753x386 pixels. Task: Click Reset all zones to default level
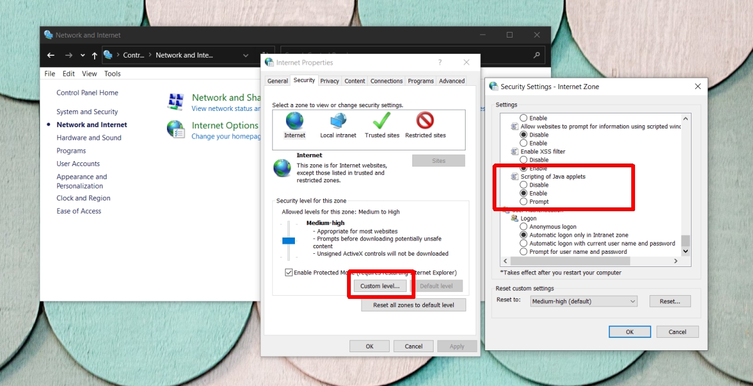pyautogui.click(x=414, y=305)
